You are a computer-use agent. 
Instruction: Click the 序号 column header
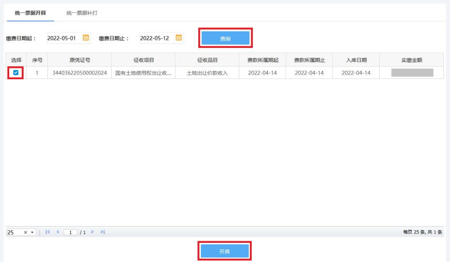tap(37, 60)
